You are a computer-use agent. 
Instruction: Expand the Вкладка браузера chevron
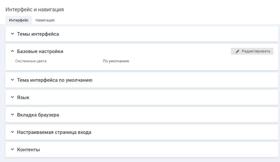[12, 115]
